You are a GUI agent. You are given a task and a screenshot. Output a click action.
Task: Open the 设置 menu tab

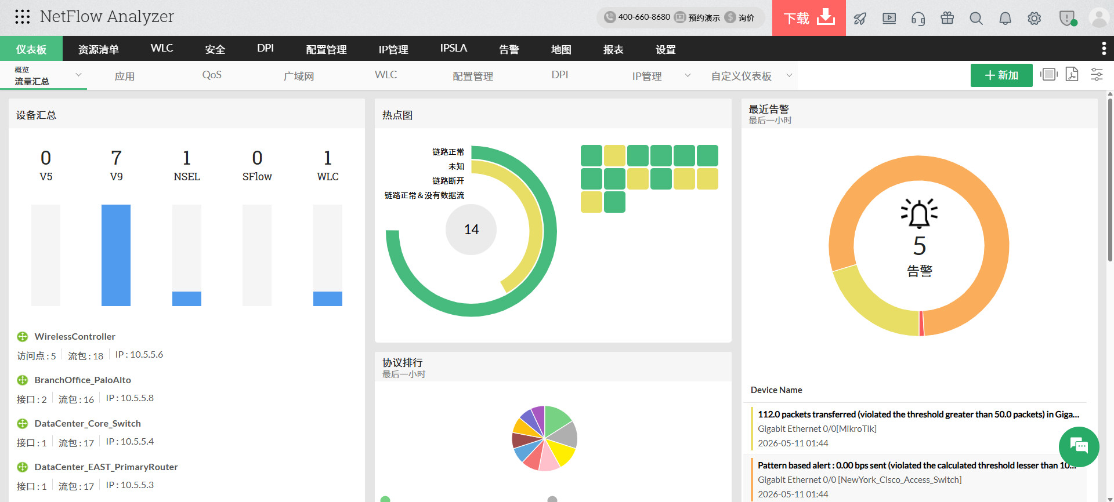coord(665,49)
